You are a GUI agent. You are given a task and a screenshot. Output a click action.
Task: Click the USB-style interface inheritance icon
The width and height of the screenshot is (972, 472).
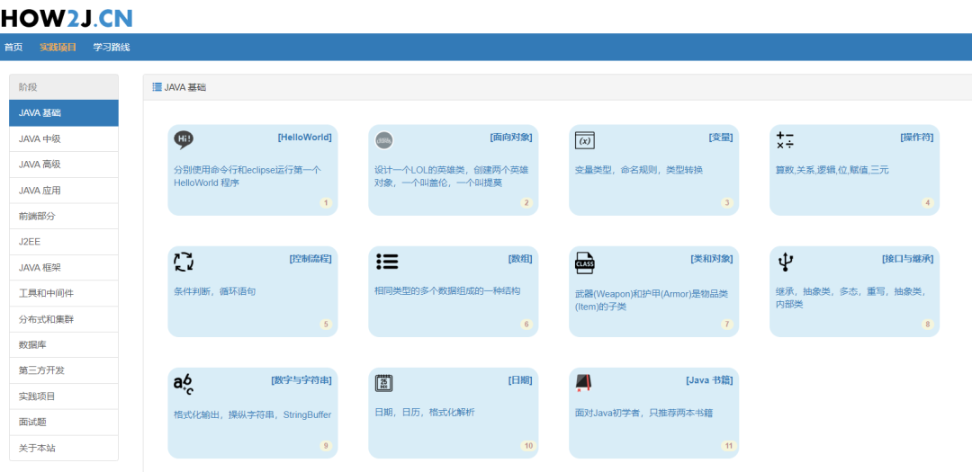tap(786, 262)
